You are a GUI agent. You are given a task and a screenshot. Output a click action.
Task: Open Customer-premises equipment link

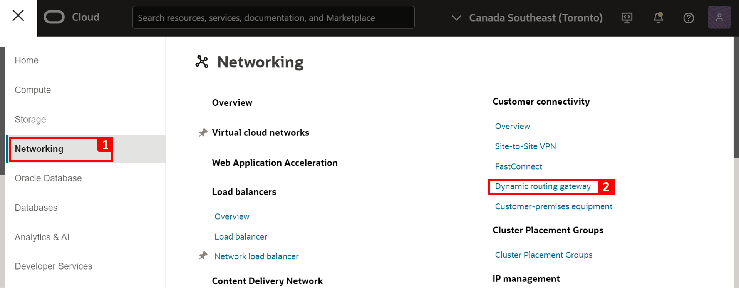coord(554,206)
